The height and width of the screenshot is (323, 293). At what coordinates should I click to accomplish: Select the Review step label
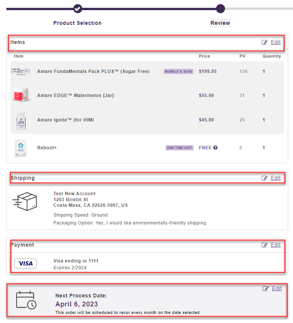220,23
